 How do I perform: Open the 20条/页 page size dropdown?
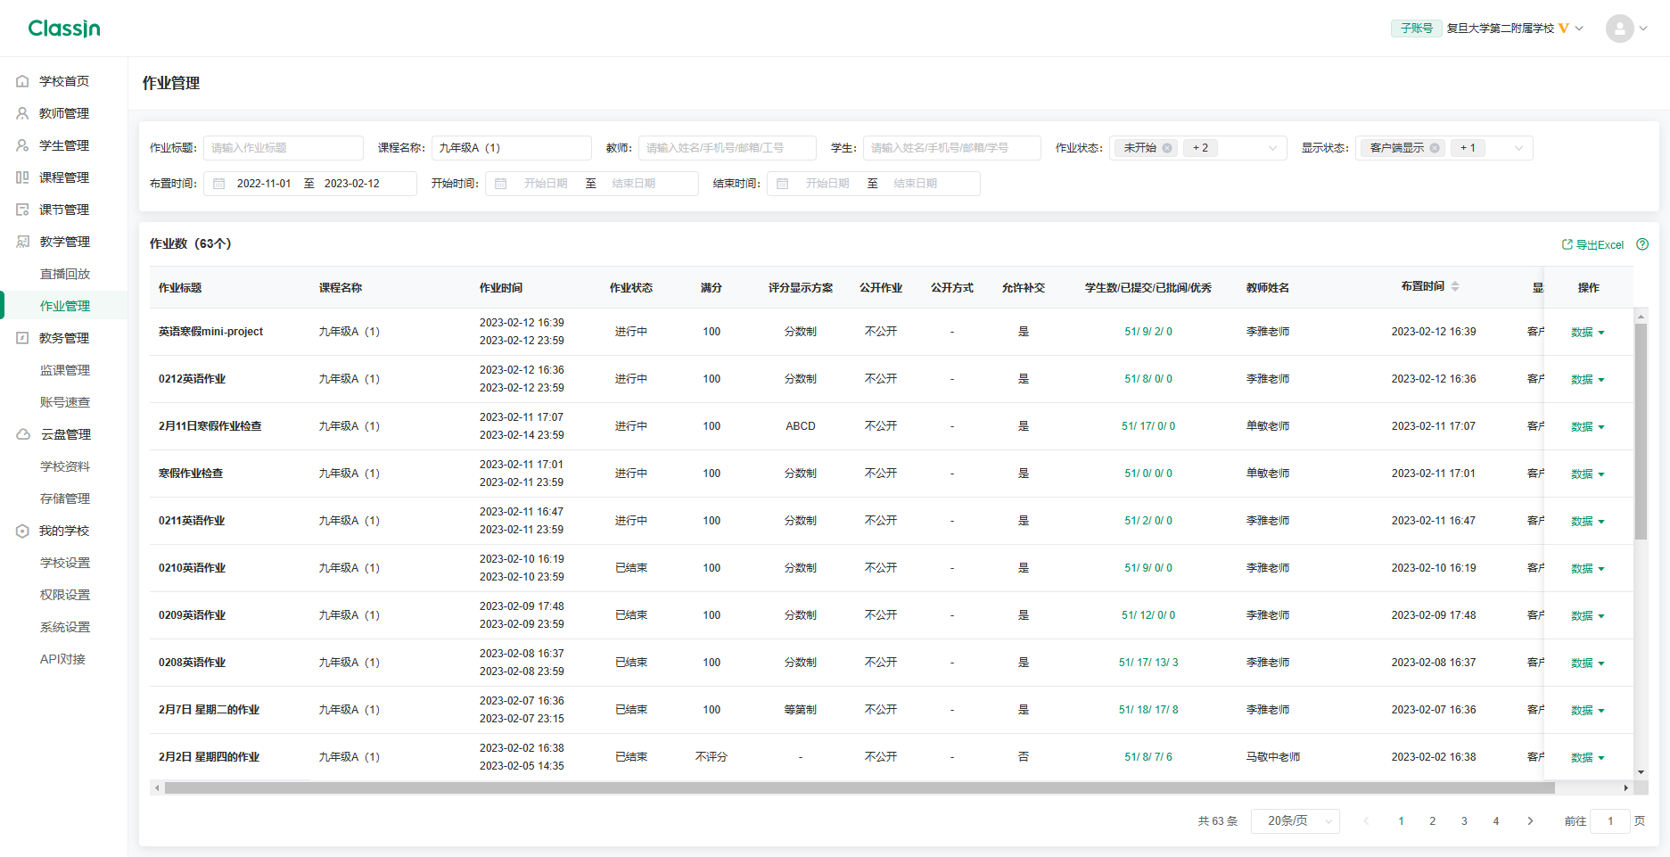point(1295,821)
